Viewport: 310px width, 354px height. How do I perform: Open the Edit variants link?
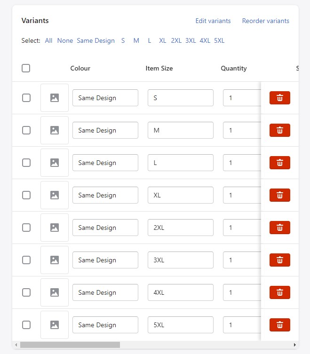213,21
